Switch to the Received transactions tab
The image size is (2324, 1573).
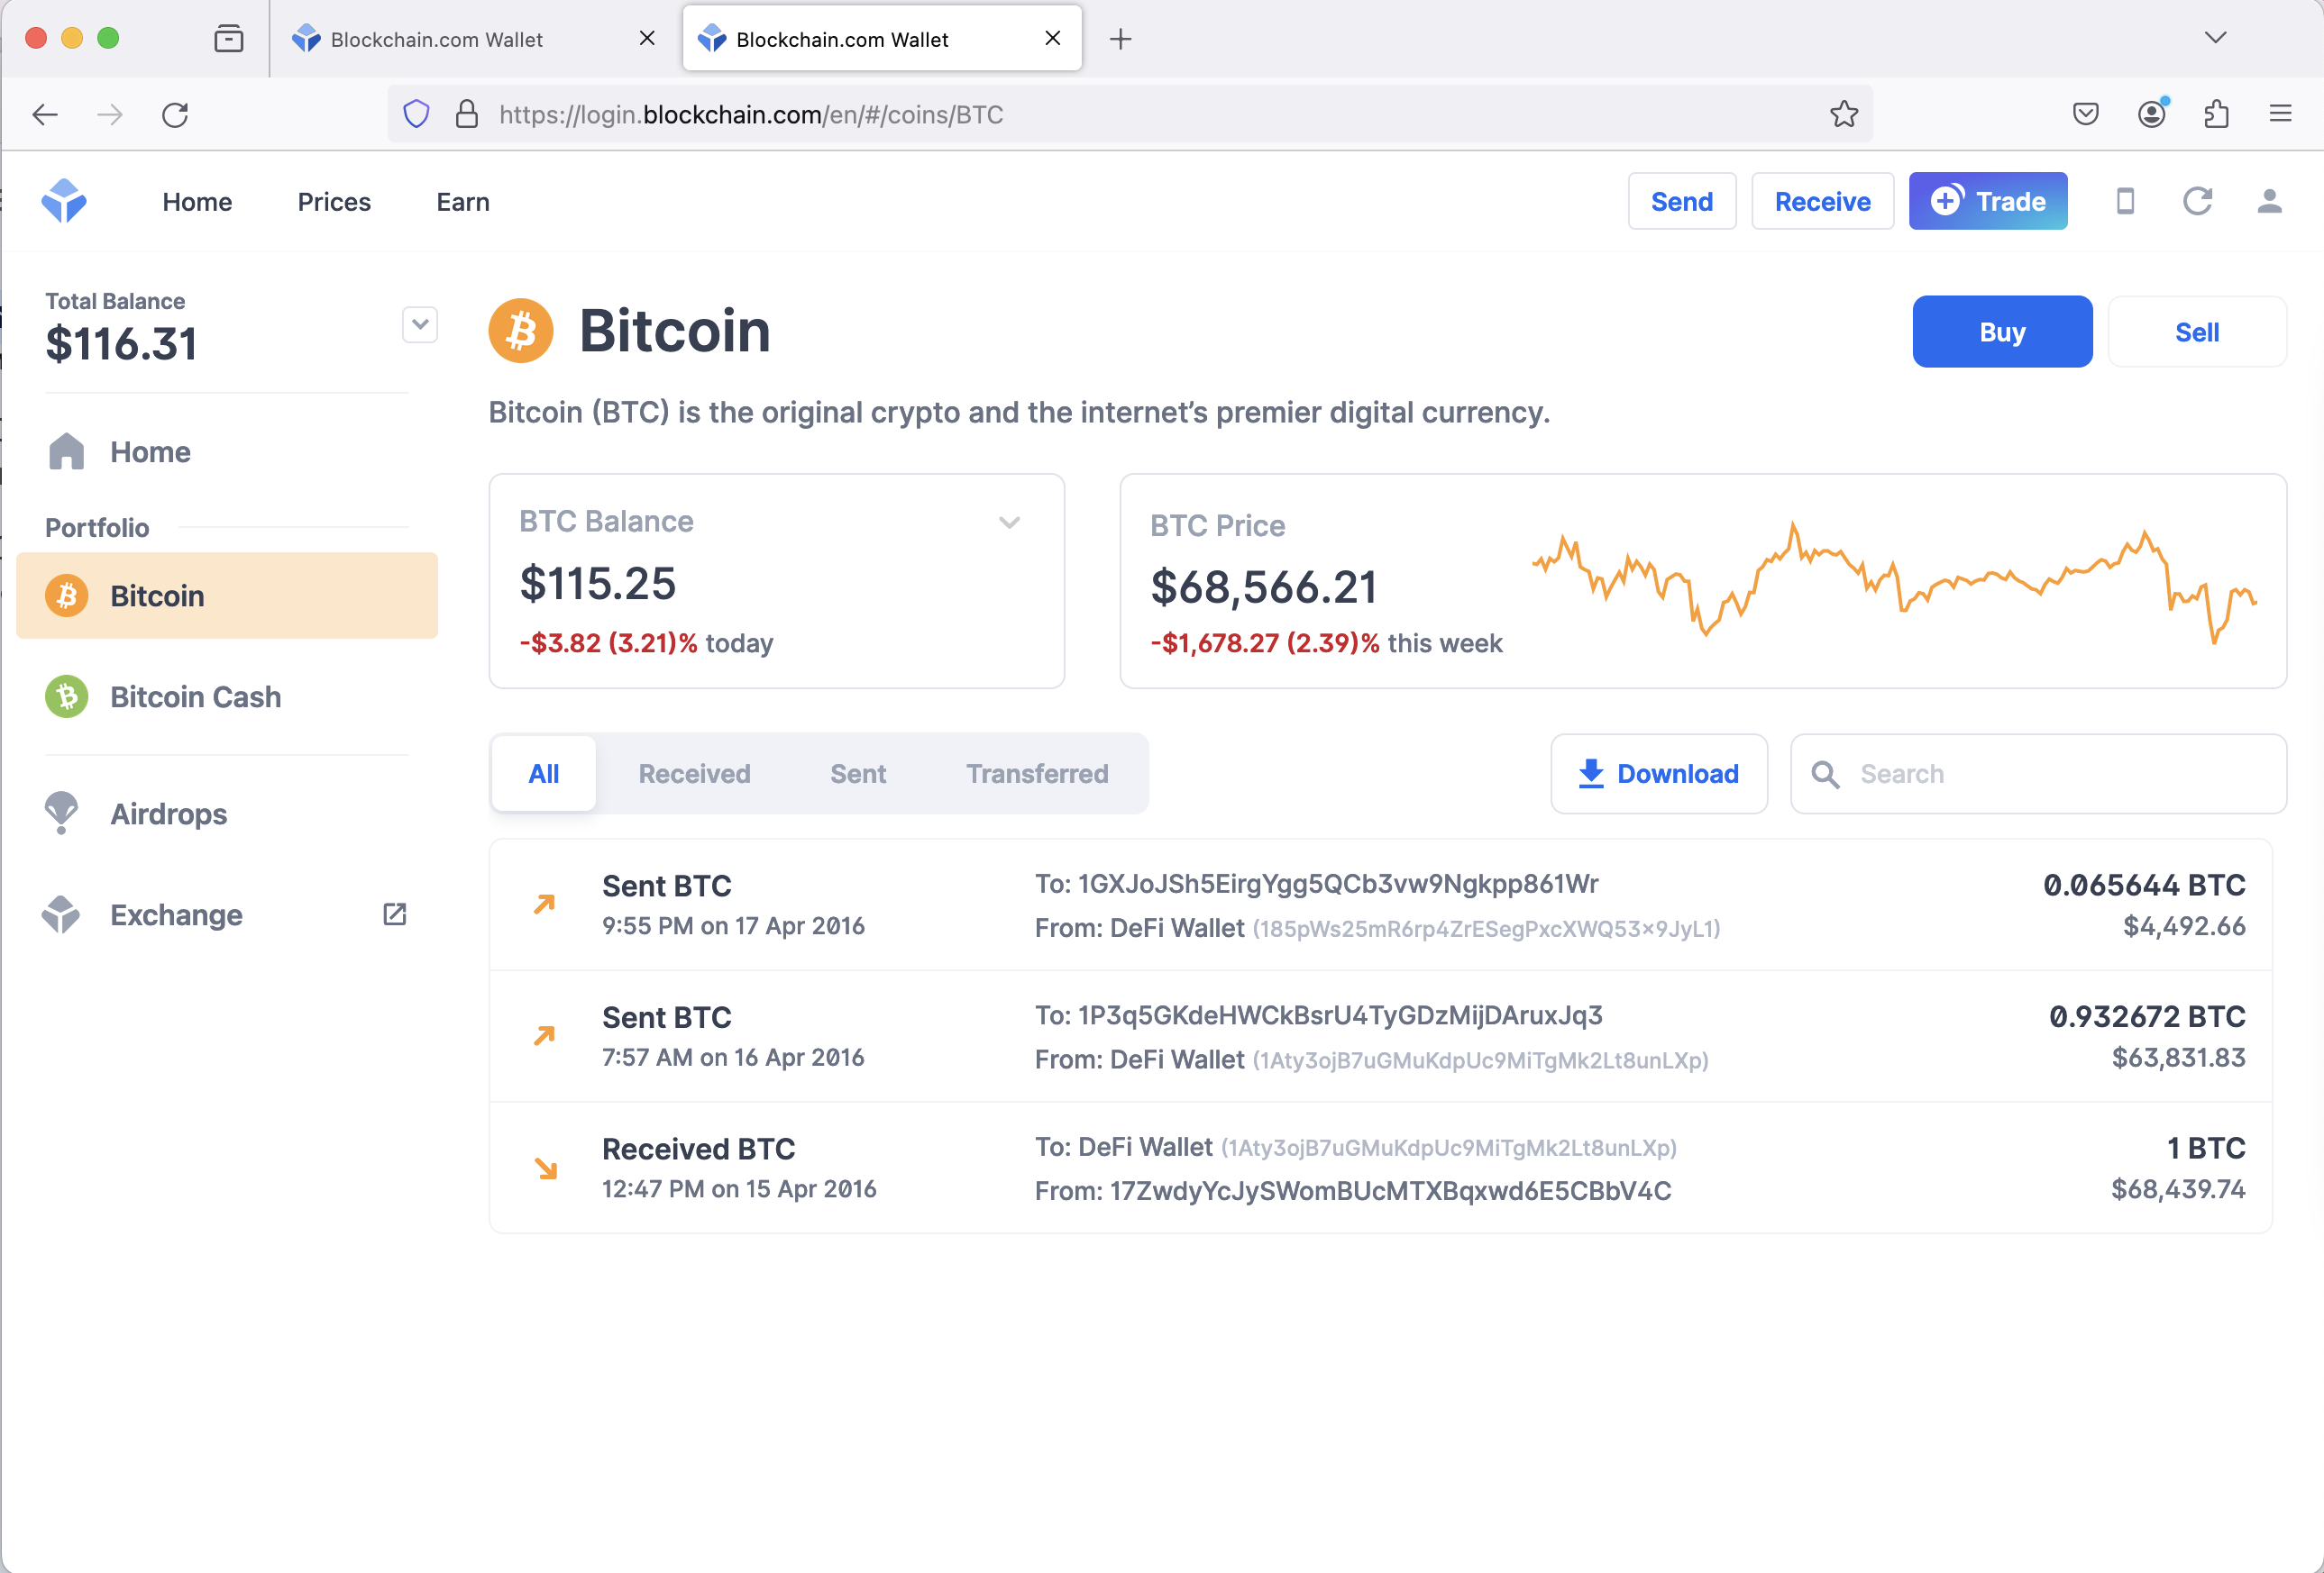point(694,774)
